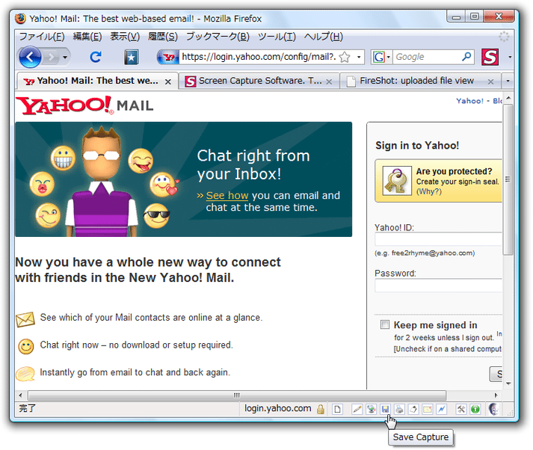
Task: Click the tools preferences icon in status bar
Action: pyautogui.click(x=461, y=409)
